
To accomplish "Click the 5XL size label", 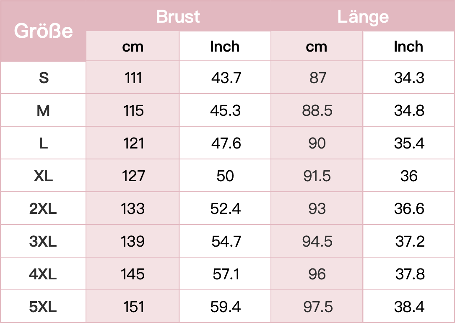I will click(43, 307).
